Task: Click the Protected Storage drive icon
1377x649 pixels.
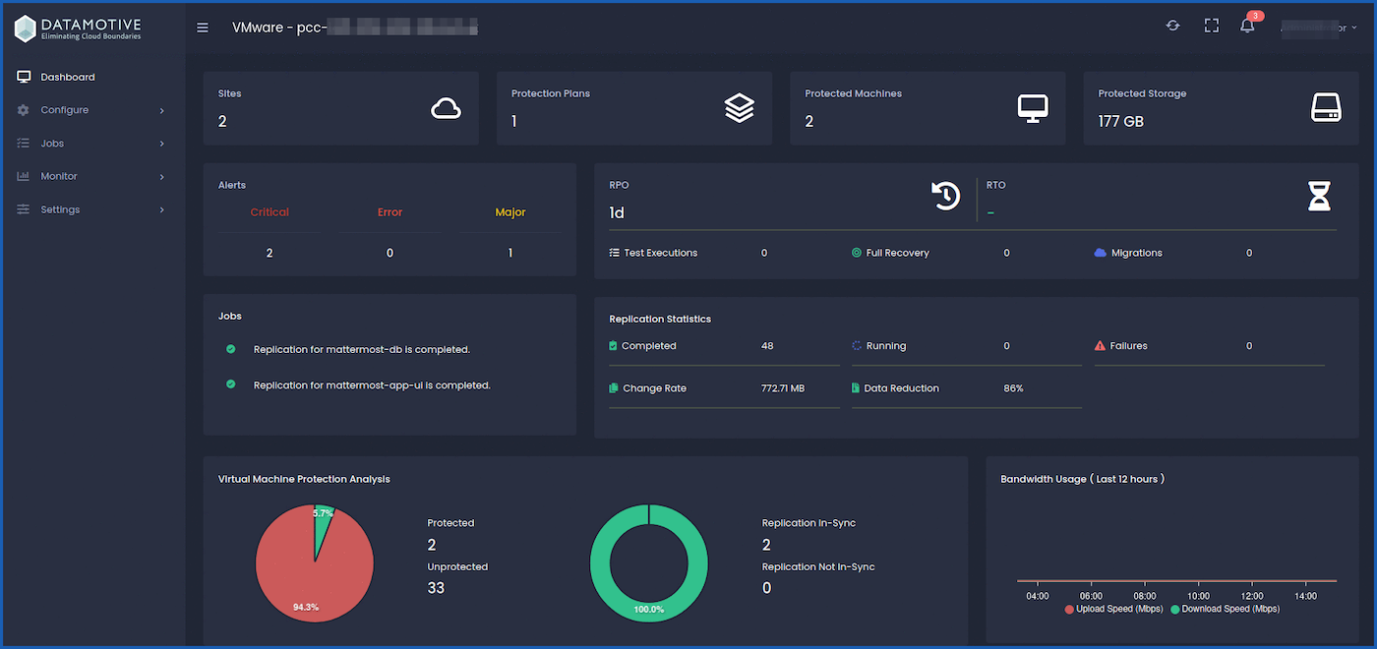Action: [x=1326, y=108]
